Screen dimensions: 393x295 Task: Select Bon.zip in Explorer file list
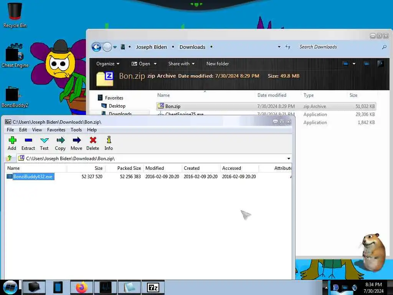coord(266,106)
